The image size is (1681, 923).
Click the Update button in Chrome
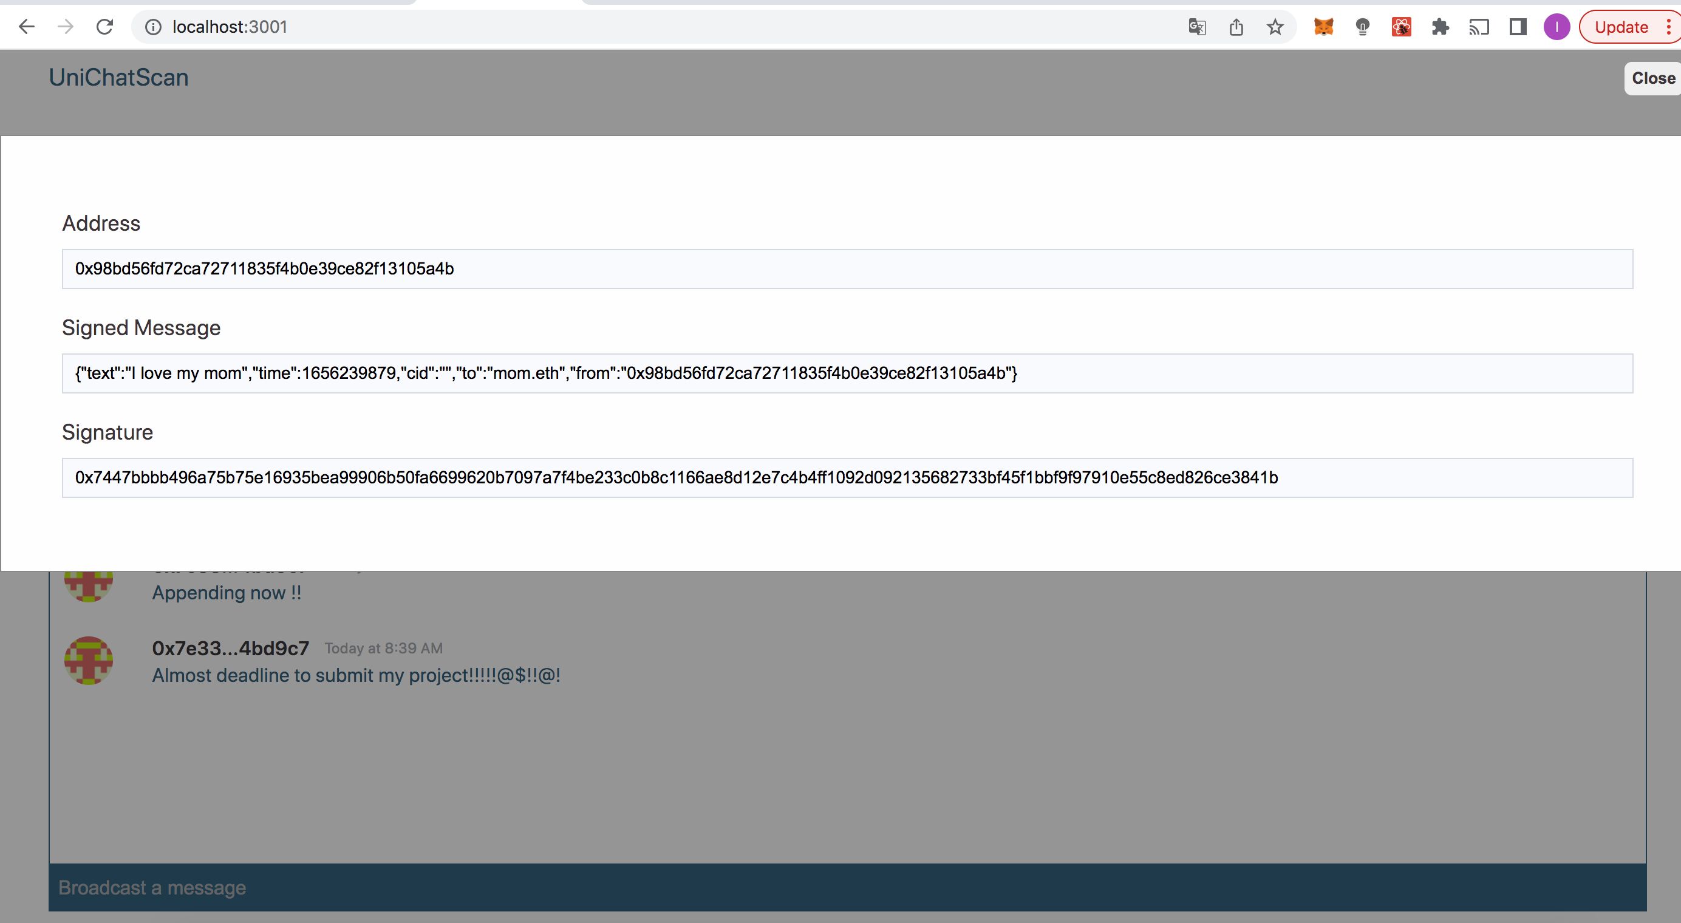point(1621,27)
